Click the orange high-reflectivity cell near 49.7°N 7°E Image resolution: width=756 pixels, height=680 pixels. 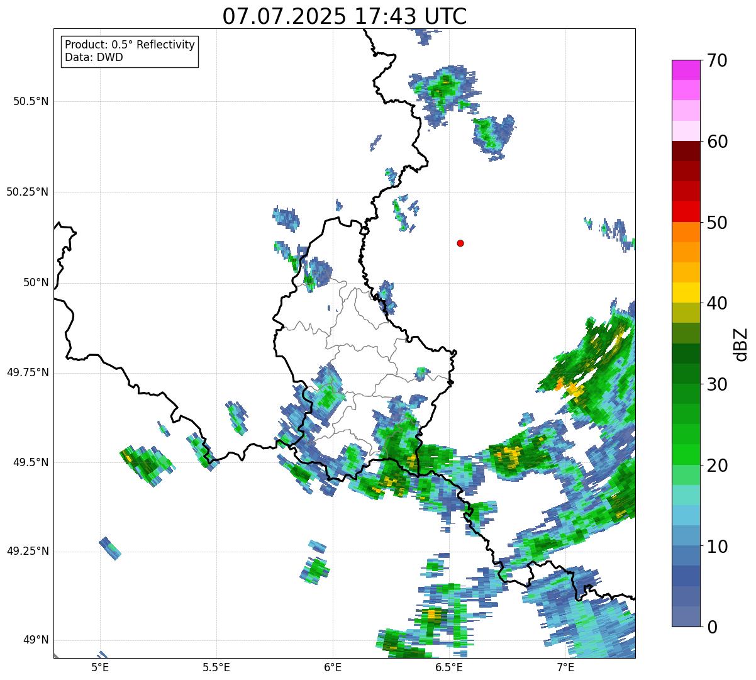569,387
